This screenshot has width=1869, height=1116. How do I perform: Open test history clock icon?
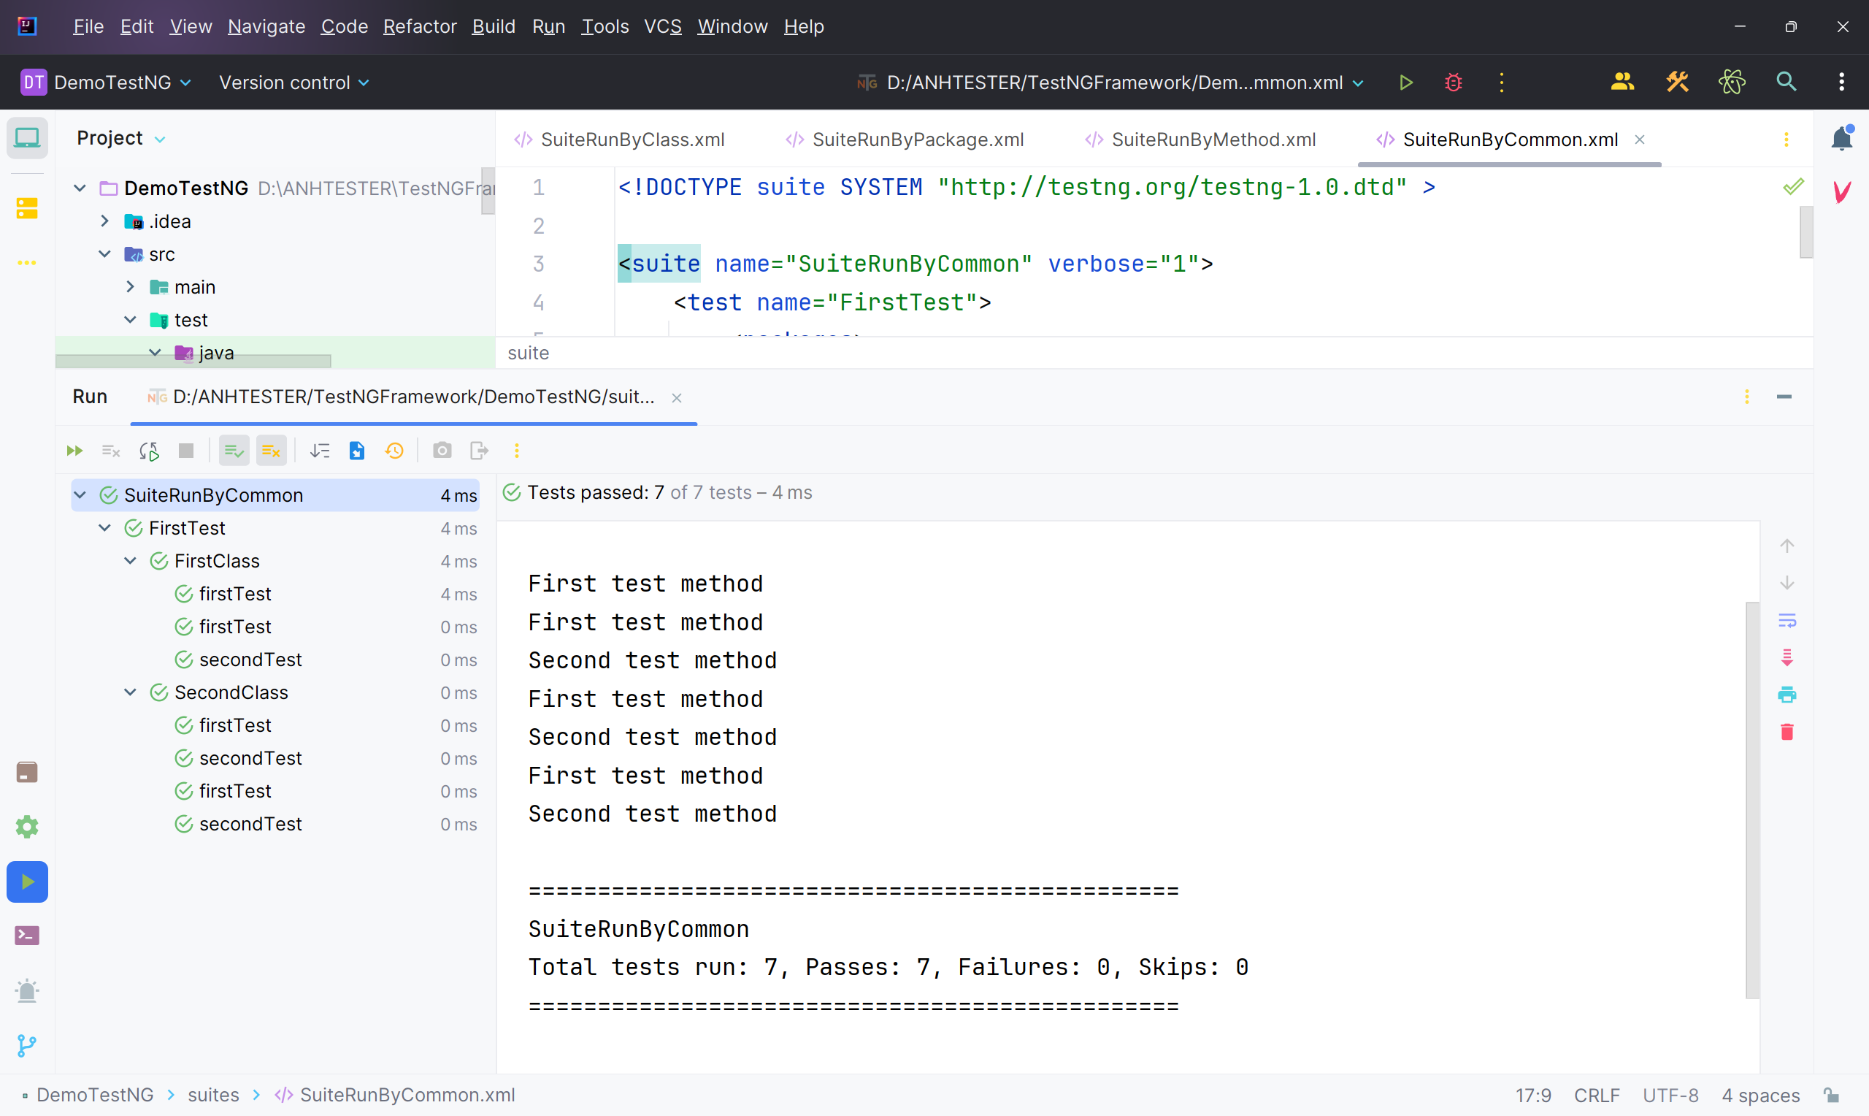394,451
